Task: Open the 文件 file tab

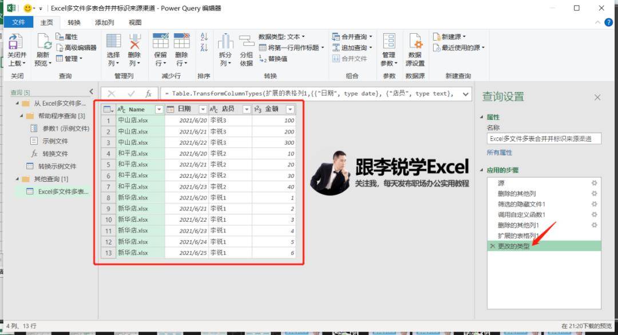Action: click(x=18, y=22)
